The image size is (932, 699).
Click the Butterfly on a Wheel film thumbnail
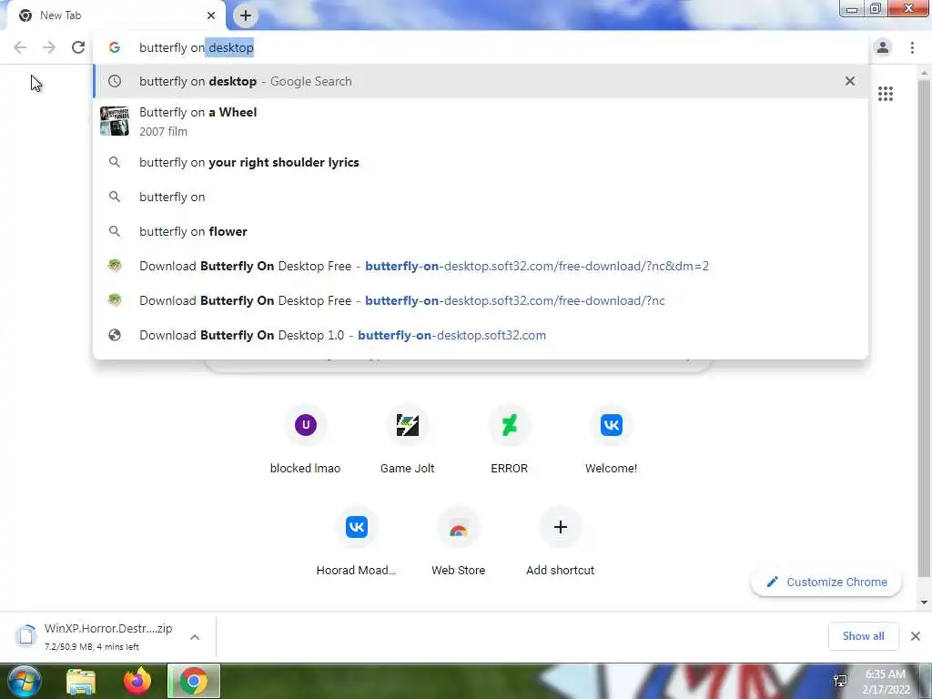coord(115,121)
